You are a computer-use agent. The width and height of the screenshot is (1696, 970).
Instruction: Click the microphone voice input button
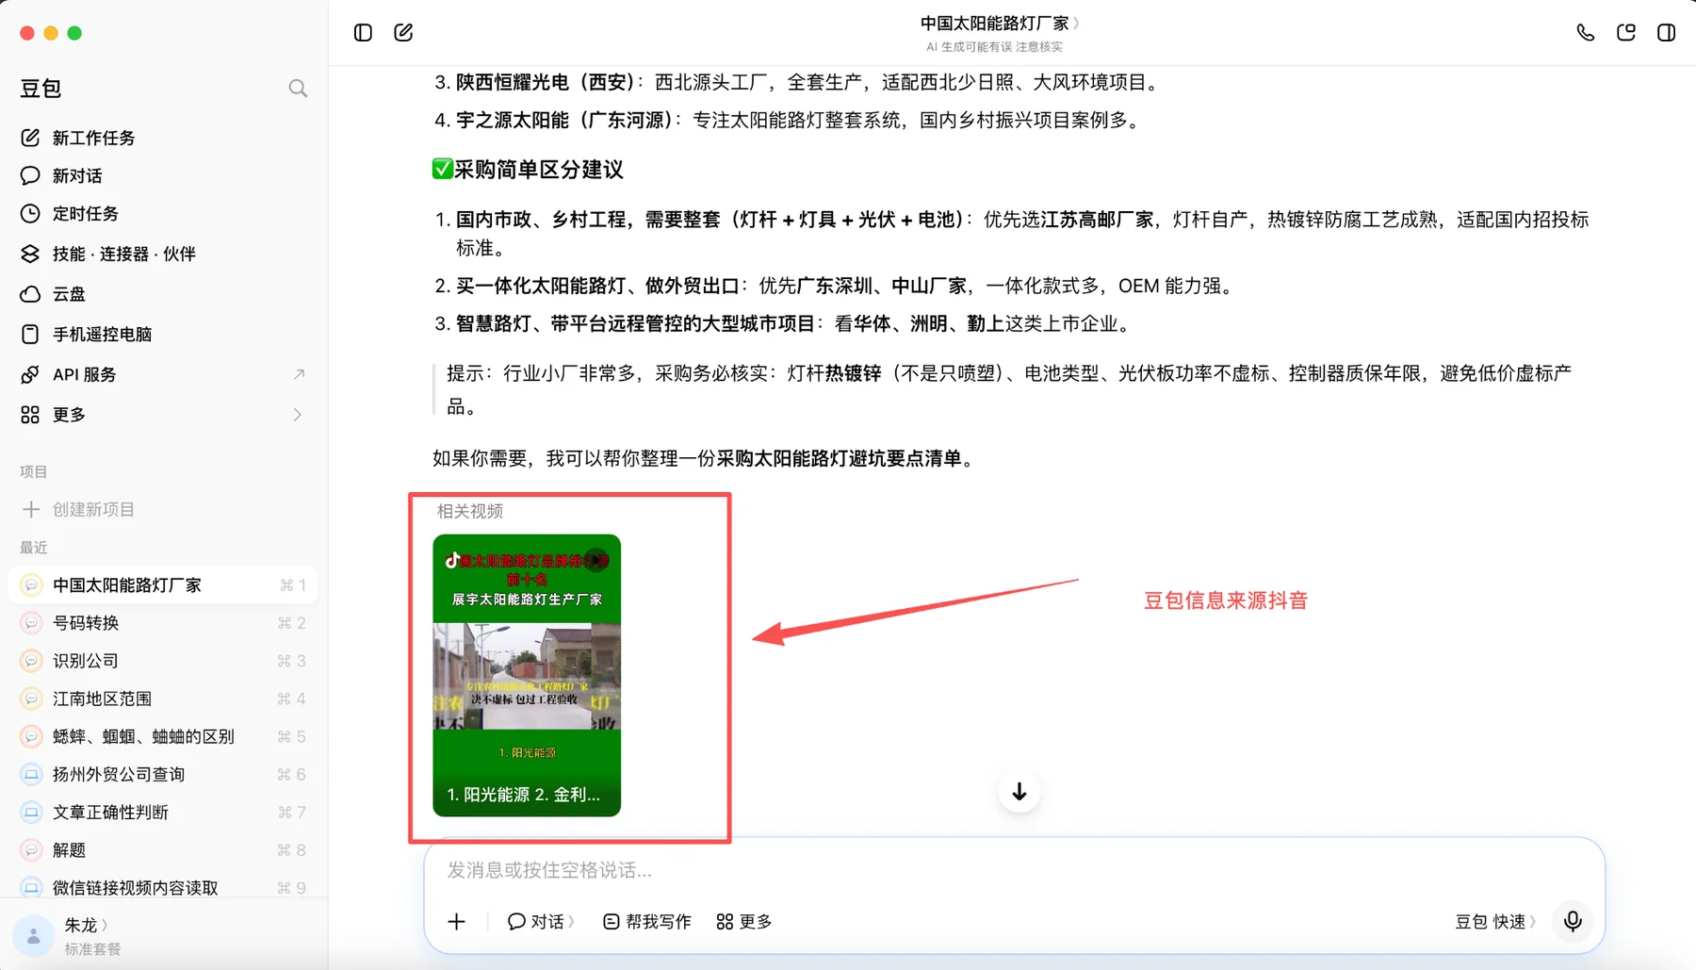point(1573,921)
